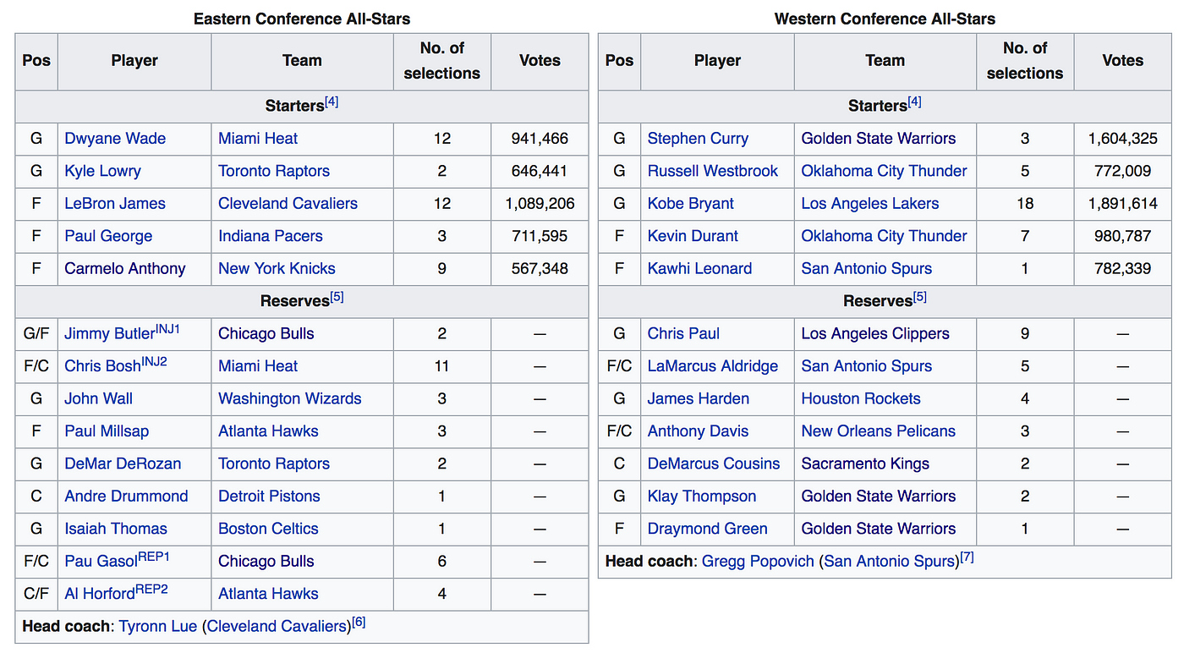Click the Votes column header in Eastern table
This screenshot has height=653, width=1184.
click(x=540, y=61)
